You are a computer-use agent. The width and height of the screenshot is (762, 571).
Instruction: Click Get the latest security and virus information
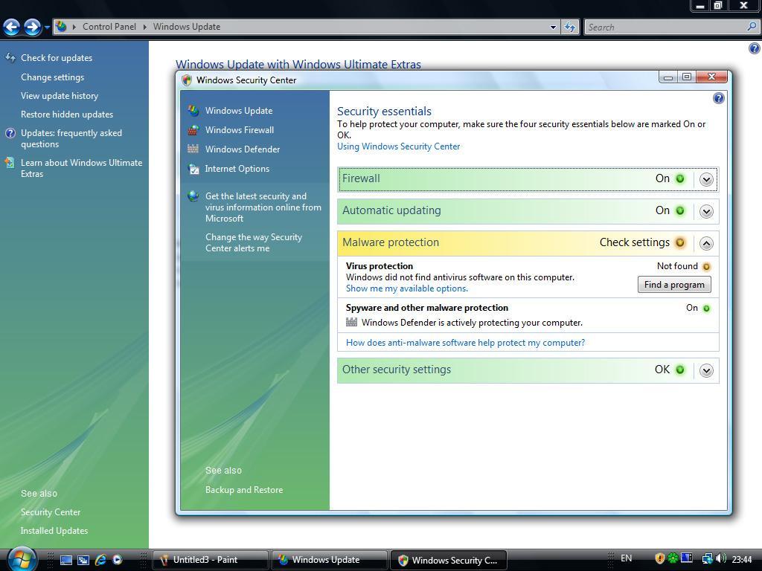(x=263, y=207)
